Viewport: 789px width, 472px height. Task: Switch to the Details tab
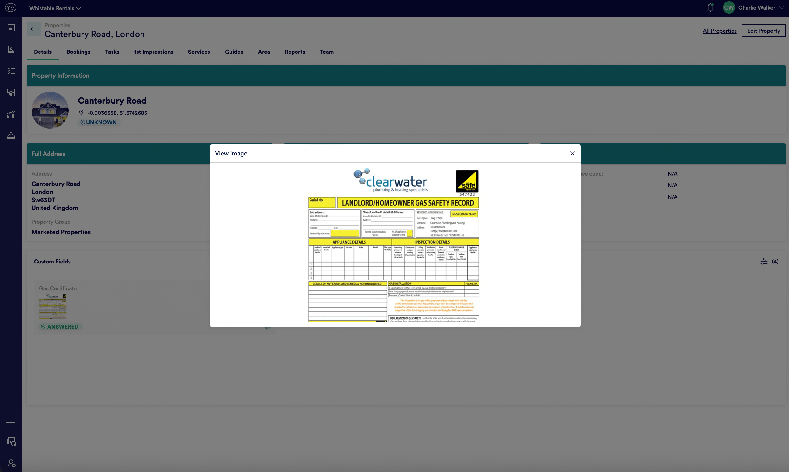pos(43,52)
